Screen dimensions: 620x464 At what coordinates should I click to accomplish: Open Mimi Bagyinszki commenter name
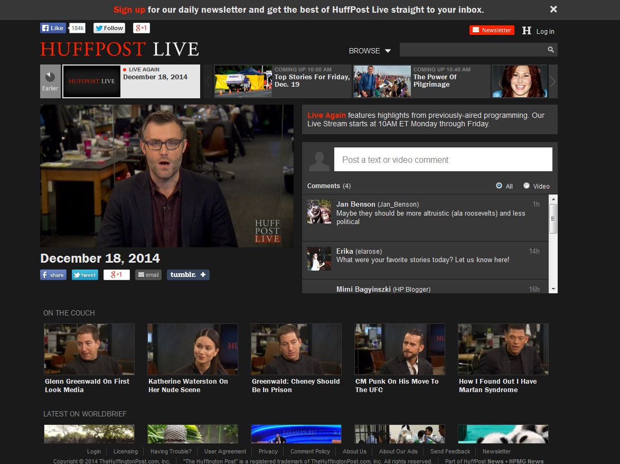pos(363,289)
